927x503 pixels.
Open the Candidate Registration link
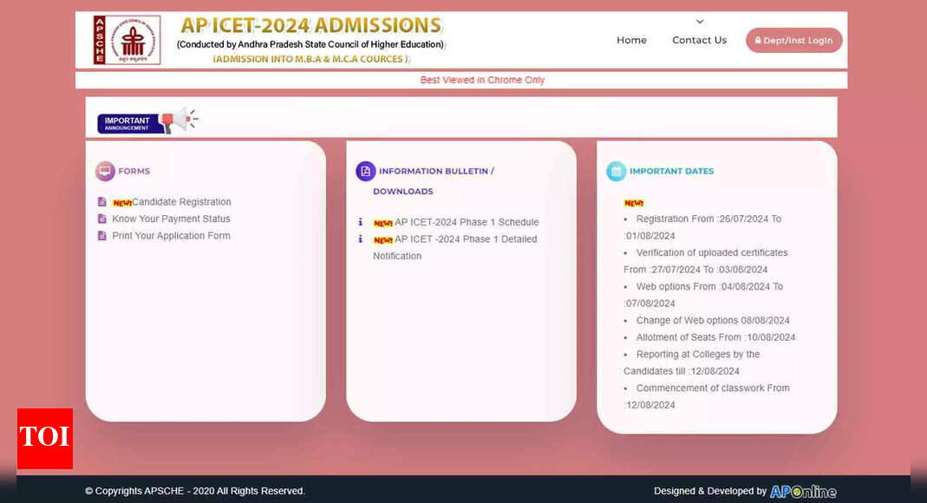pyautogui.click(x=181, y=202)
